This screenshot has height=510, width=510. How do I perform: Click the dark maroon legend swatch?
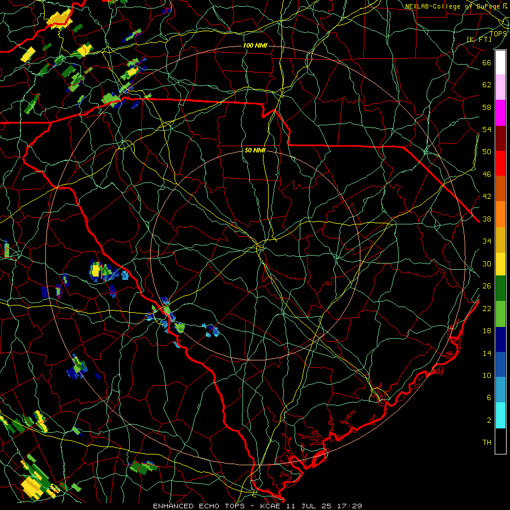point(500,138)
